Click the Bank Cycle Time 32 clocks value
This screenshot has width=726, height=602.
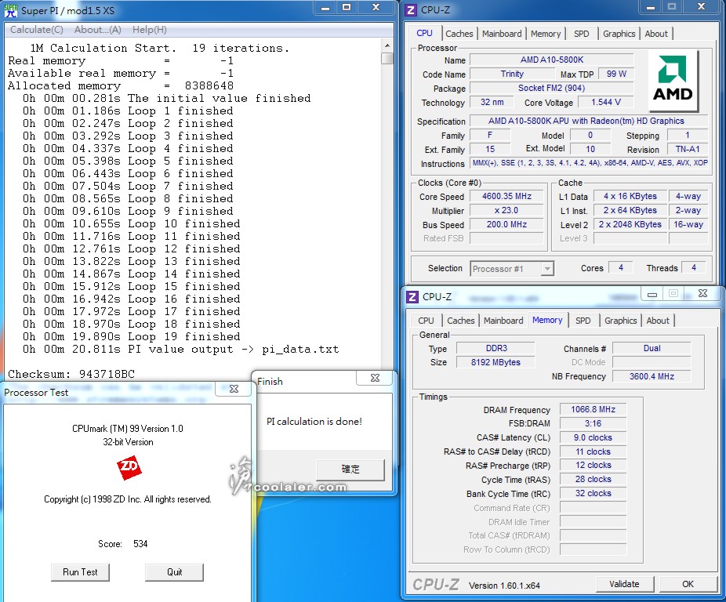click(x=593, y=493)
